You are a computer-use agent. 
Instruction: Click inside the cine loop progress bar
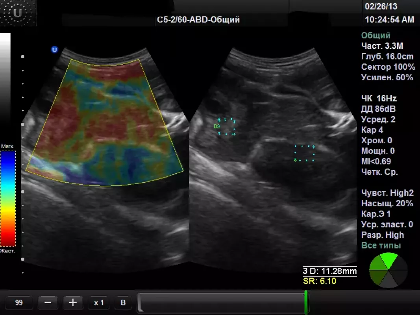click(220, 302)
